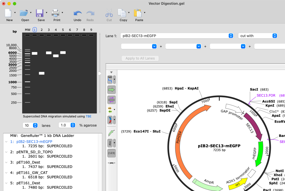Viewport: 285px width, 191px height.
Task: Collapse the lane 1 pIB2-SEC13-mEGFP entry
Action: coord(6,142)
